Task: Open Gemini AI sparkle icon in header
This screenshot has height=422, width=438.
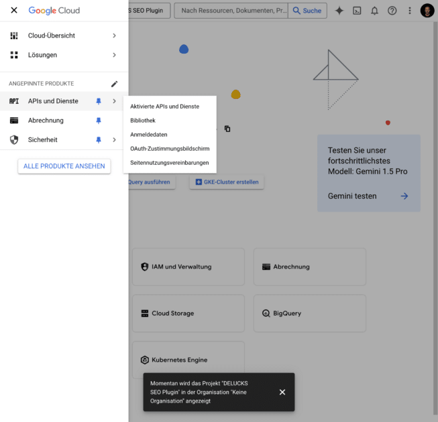Action: coord(339,11)
